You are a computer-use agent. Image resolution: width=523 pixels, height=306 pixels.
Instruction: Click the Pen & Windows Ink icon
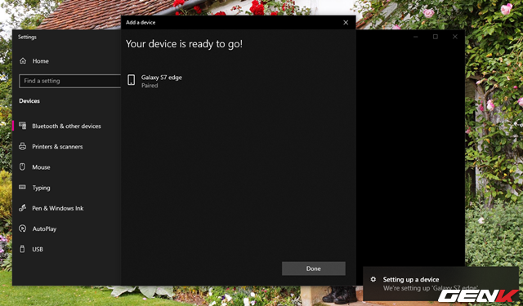[x=22, y=208]
